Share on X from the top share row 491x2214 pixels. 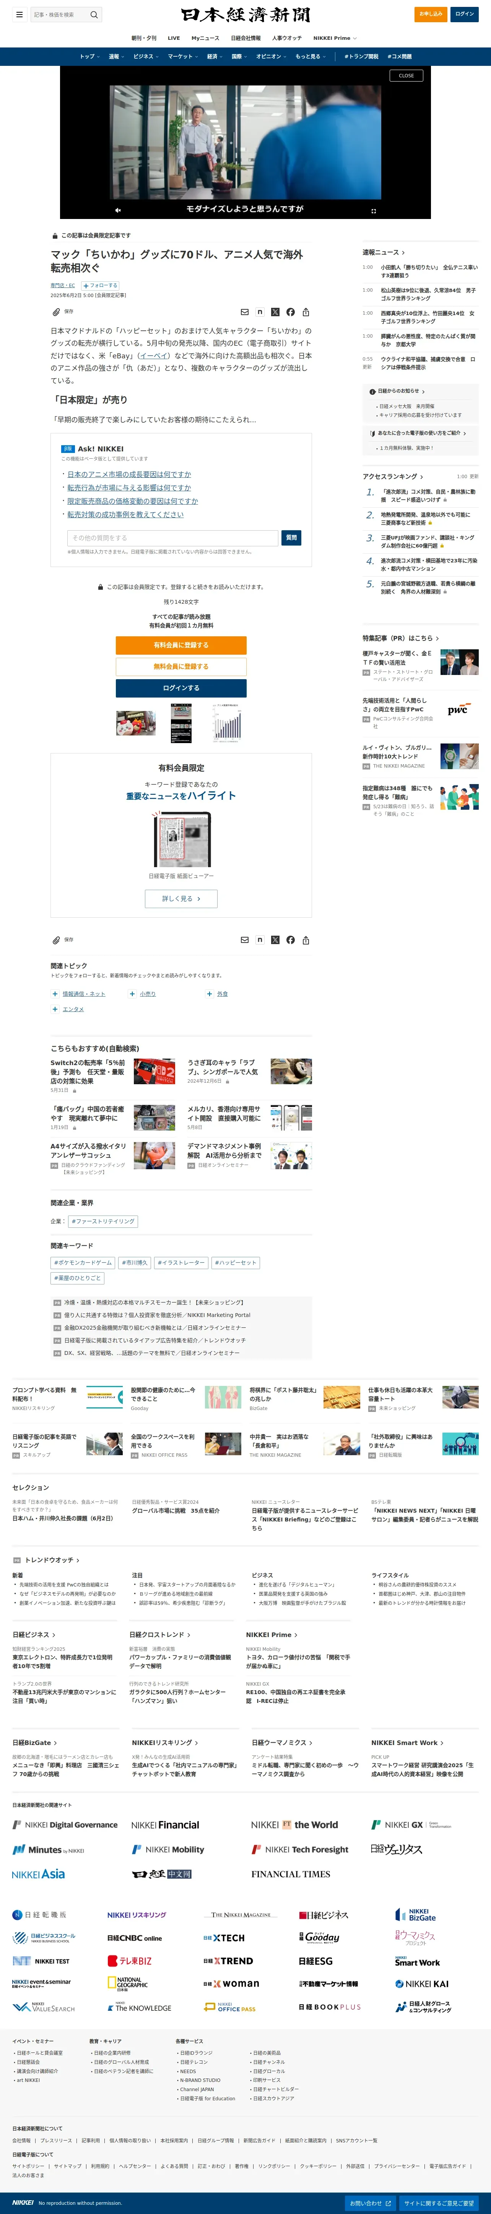(276, 312)
